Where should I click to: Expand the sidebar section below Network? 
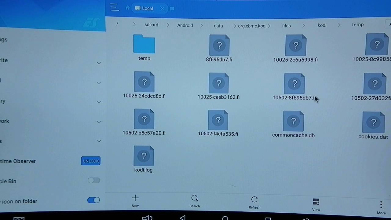(x=99, y=141)
